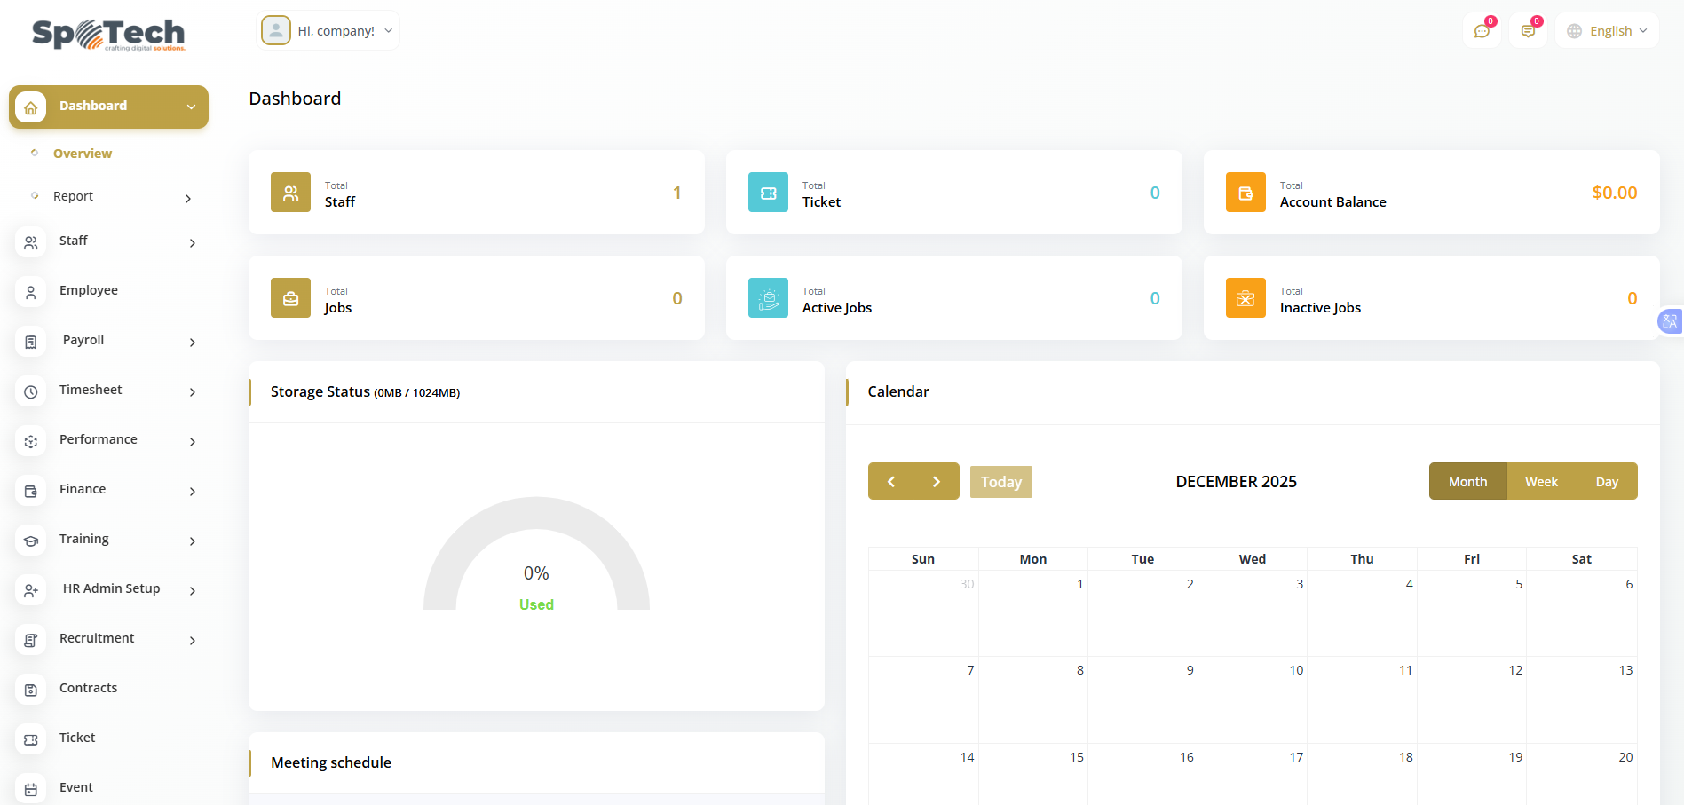Open the notifications icon beside language selector
This screenshot has height=805, width=1684.
[x=1528, y=31]
